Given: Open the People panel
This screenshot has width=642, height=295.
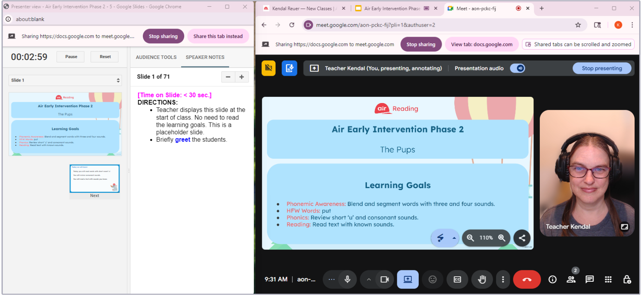Looking at the screenshot, I should 571,279.
